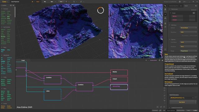Click the home icon in graph toolbar

click(162, 60)
